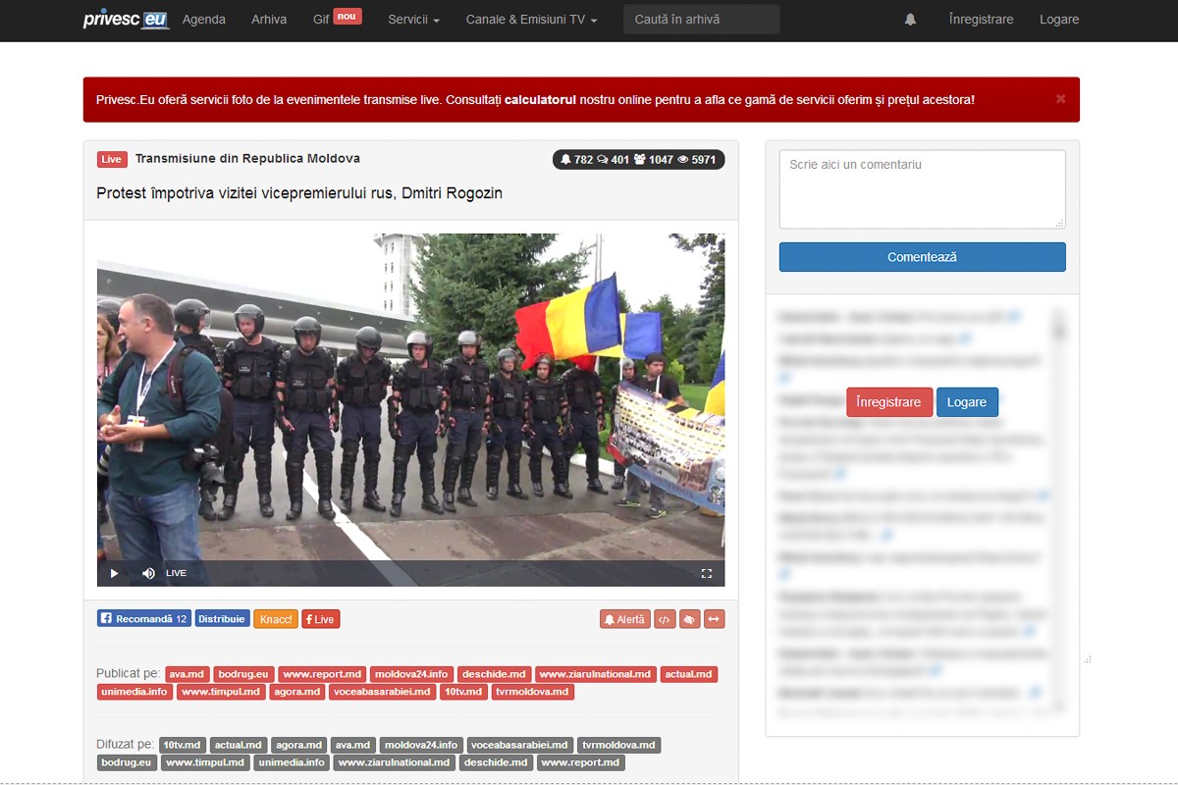
Task: Dismiss the red announcement banner
Action: pyautogui.click(x=1060, y=99)
